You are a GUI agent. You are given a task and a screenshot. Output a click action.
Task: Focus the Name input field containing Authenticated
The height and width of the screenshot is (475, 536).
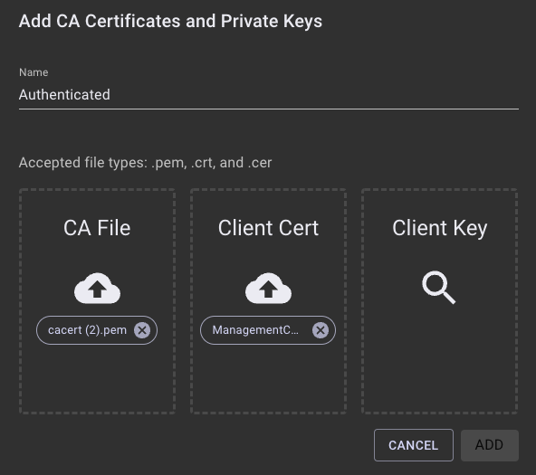[x=269, y=95]
